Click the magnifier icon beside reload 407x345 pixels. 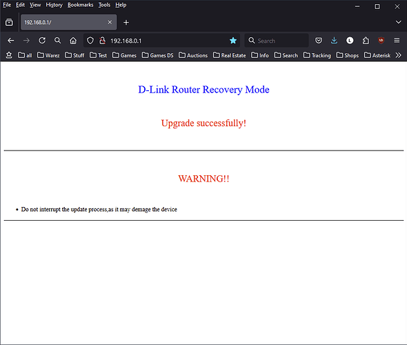coord(58,41)
